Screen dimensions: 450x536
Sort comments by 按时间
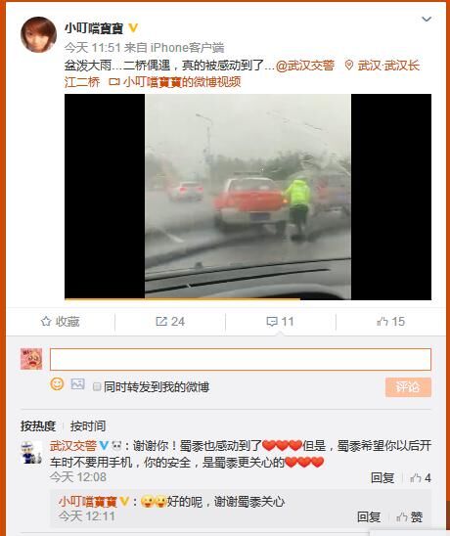click(88, 425)
